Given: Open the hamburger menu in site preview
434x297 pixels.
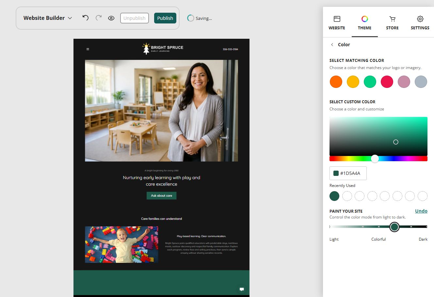Looking at the screenshot, I should 88,49.
